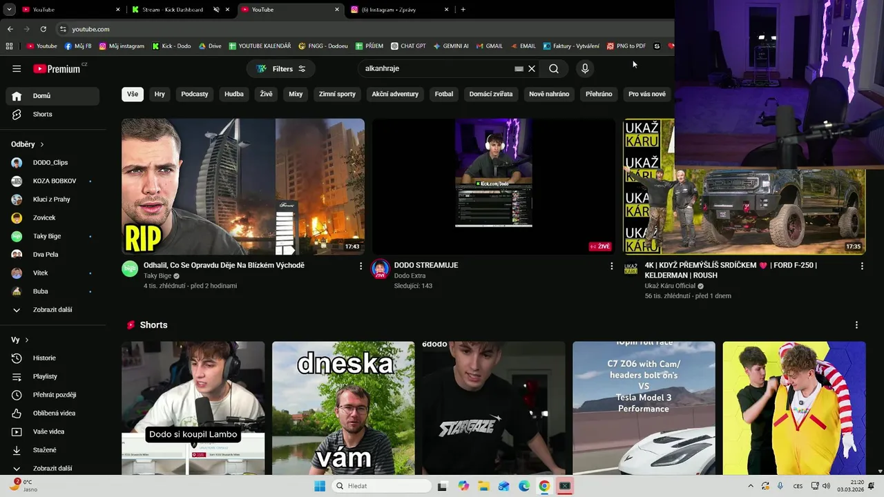Expand the Vy section chevron
Viewport: 884px width, 497px height.
(x=27, y=340)
